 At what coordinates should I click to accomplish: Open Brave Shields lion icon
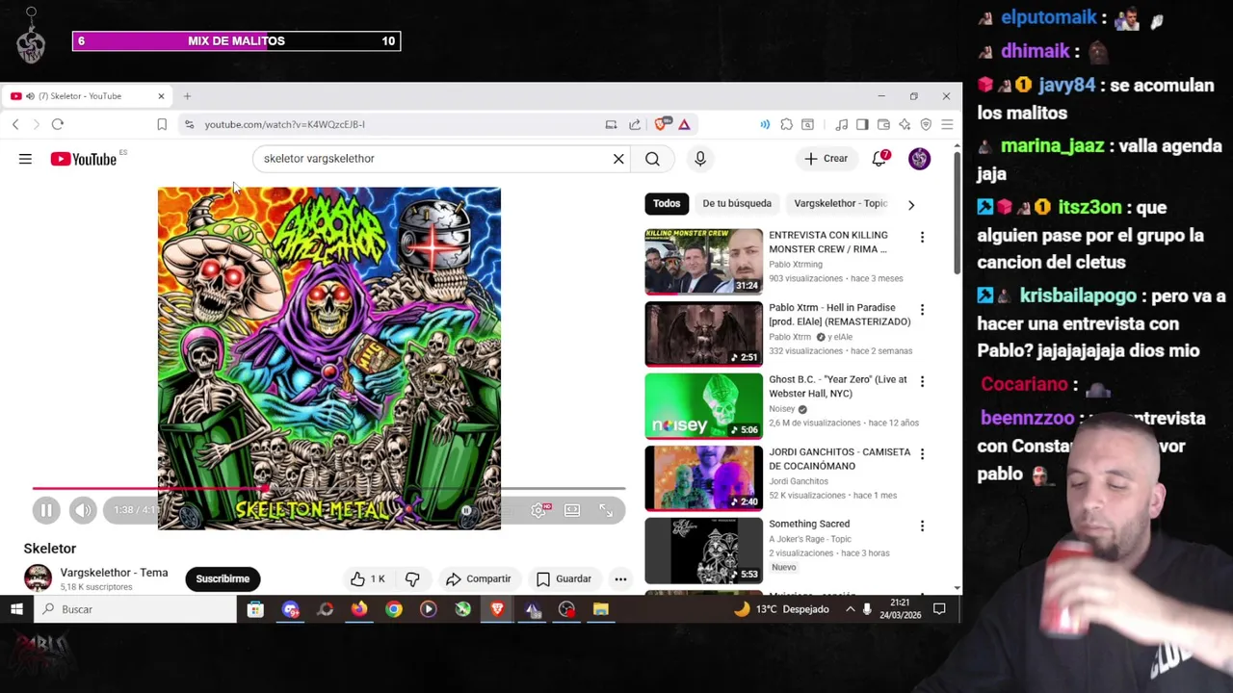[x=662, y=124]
